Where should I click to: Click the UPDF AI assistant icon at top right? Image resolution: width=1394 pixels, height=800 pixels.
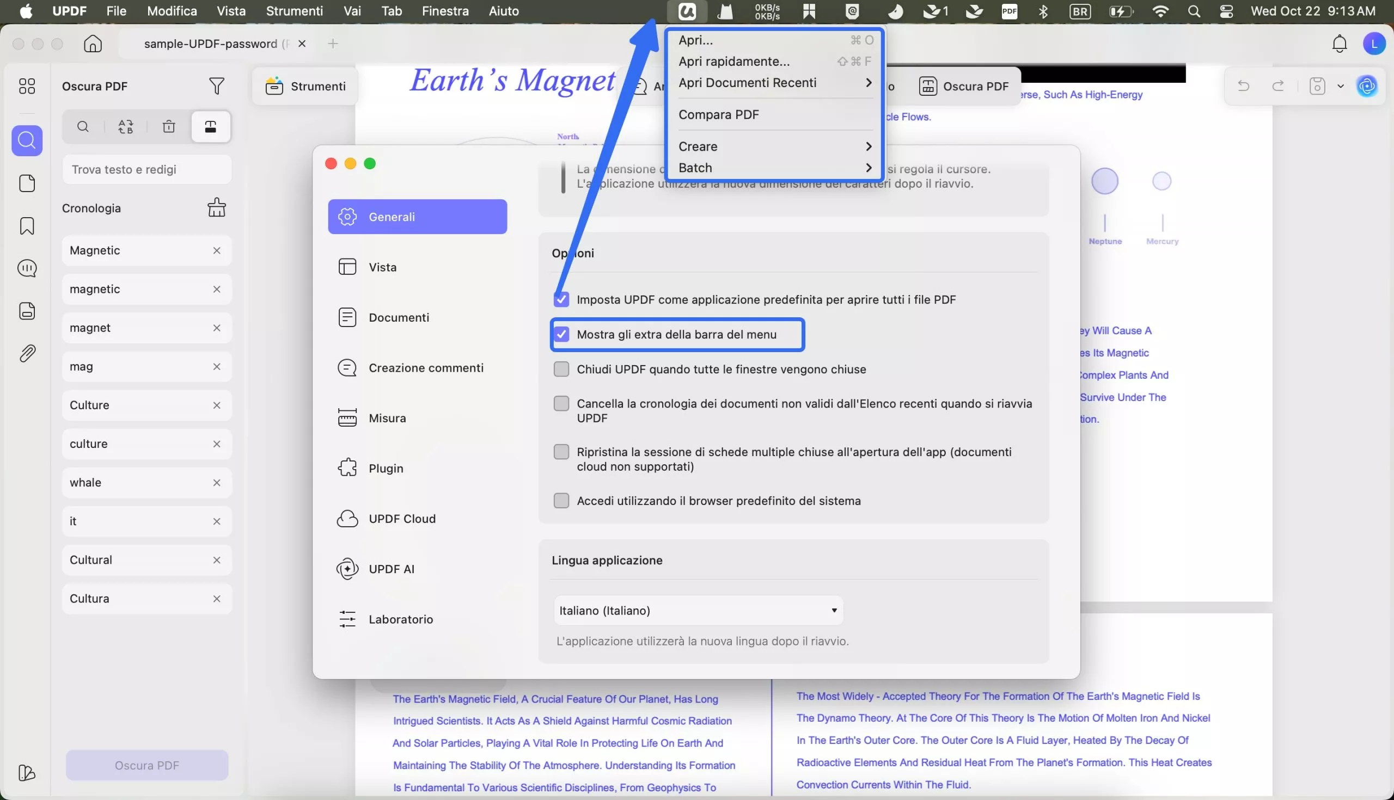pyautogui.click(x=1367, y=86)
